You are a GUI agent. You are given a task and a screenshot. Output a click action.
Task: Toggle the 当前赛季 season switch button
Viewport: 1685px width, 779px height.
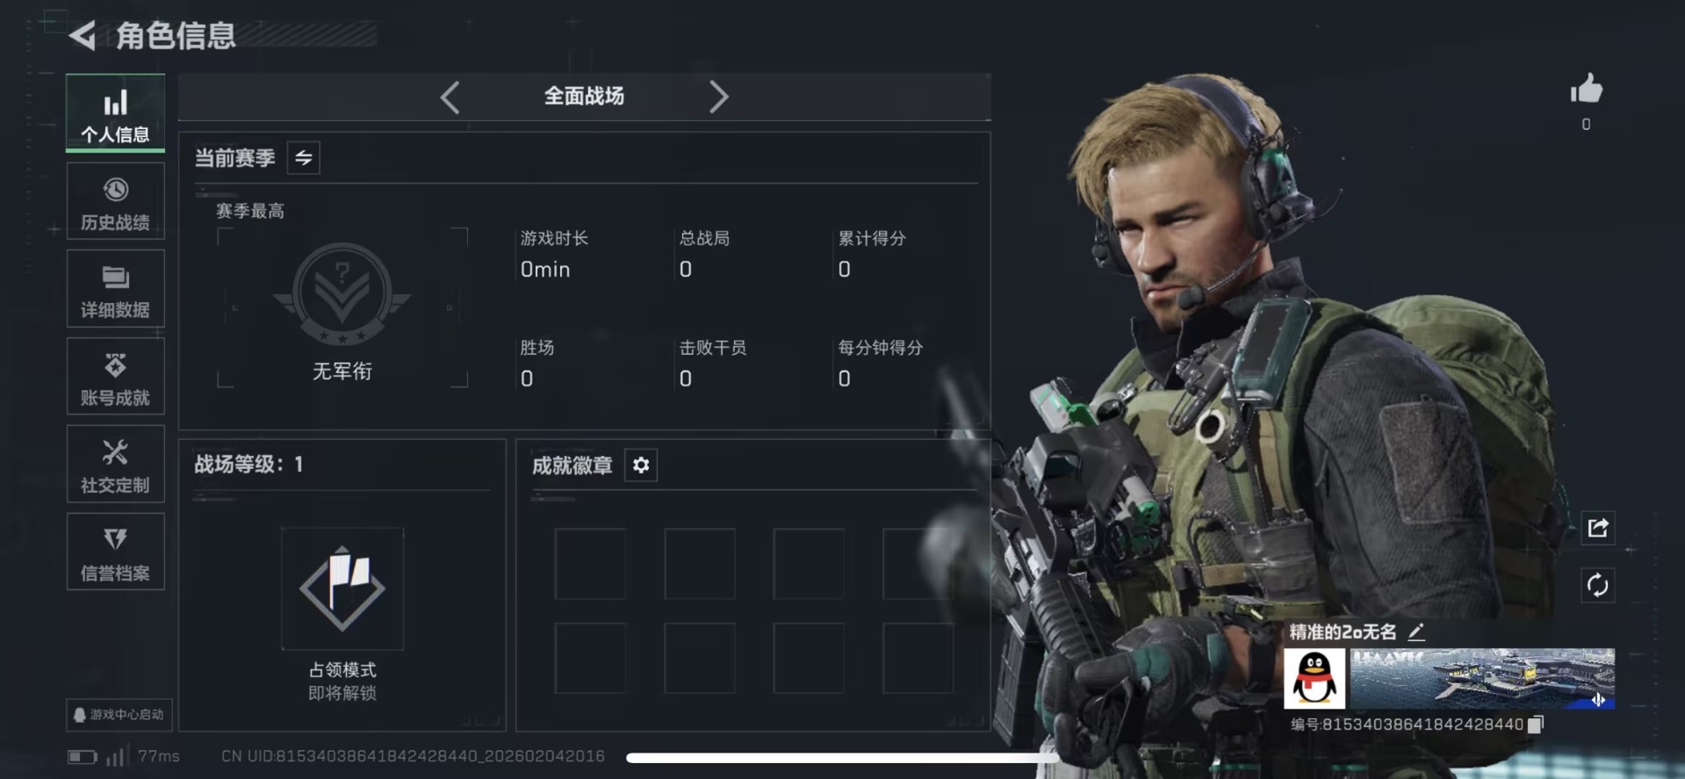coord(304,158)
